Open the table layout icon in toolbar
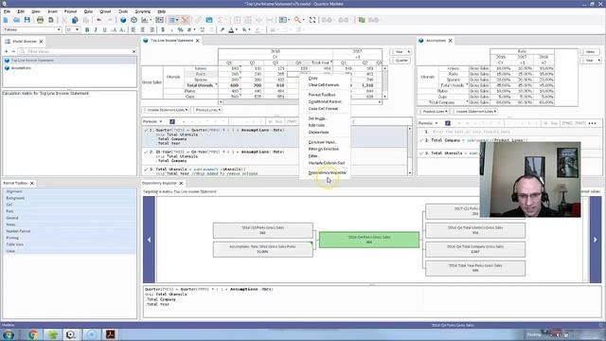Screen dimensions: 606x341 click(283, 20)
